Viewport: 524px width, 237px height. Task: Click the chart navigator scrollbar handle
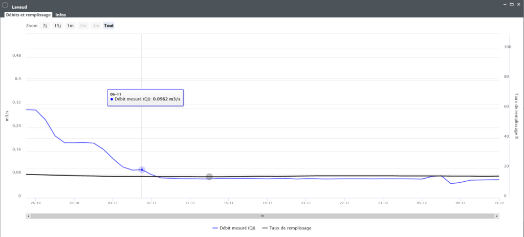click(x=262, y=217)
